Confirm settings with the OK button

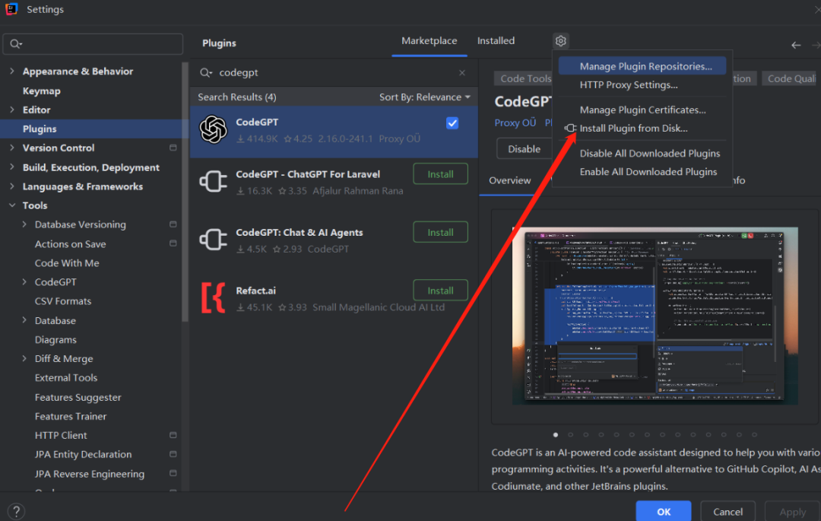coord(664,512)
